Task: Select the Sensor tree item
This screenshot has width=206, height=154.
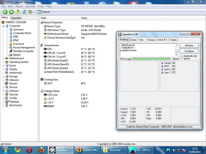Action: 17,55
